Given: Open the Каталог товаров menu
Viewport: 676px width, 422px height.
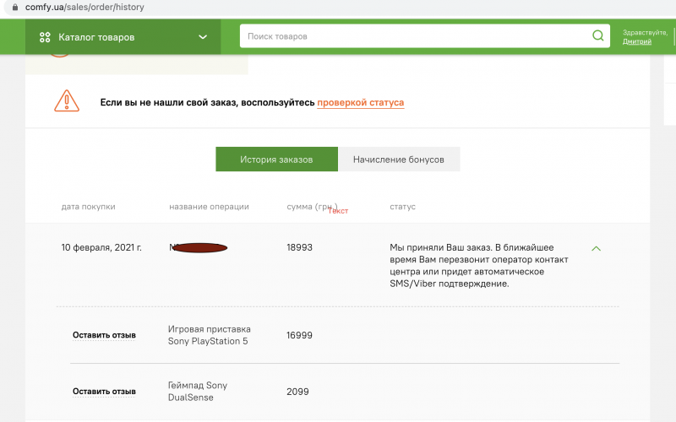Looking at the screenshot, I should click(96, 37).
